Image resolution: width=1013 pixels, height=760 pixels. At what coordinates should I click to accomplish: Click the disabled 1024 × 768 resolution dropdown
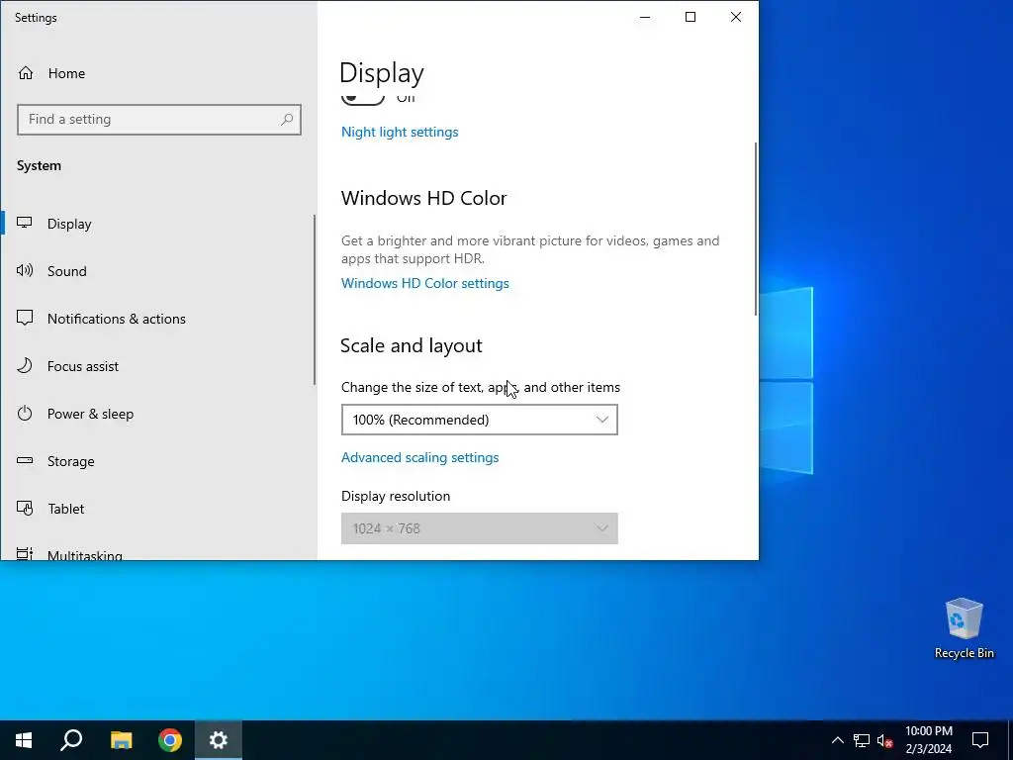coord(480,528)
